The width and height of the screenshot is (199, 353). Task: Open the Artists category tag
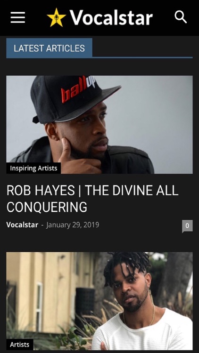20,345
